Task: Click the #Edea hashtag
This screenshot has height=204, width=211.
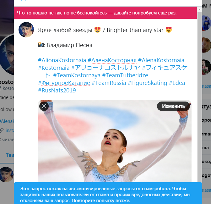Action: 177,83
